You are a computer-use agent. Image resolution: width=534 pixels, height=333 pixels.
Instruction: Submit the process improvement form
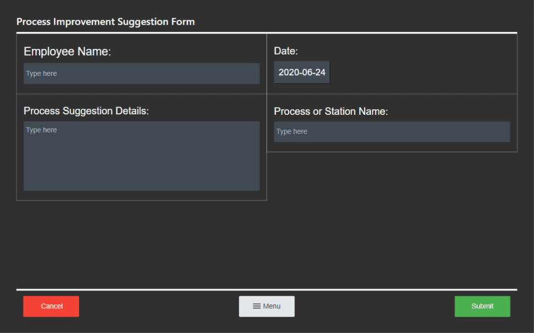coord(482,307)
